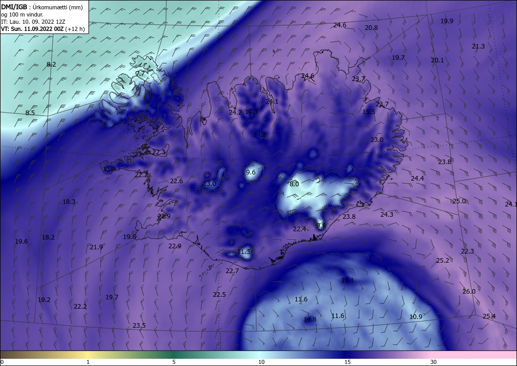Click the colour scale tick label 10
517x366 pixels.
(x=261, y=362)
